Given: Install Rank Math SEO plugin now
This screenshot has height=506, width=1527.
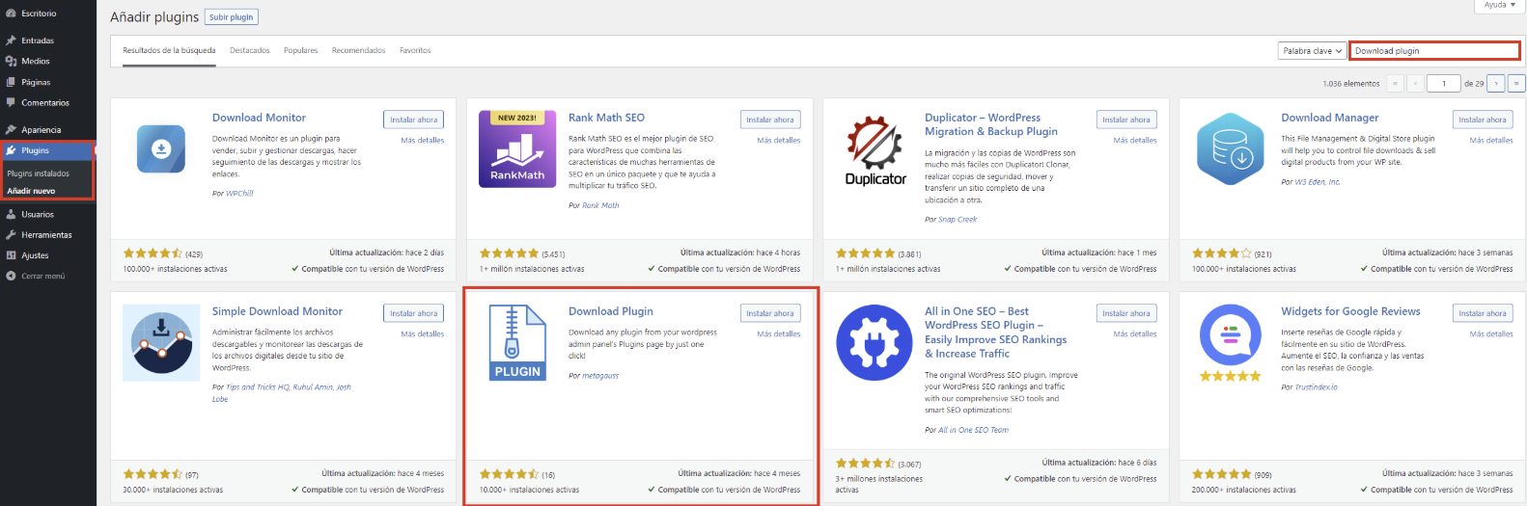Looking at the screenshot, I should click(x=770, y=120).
